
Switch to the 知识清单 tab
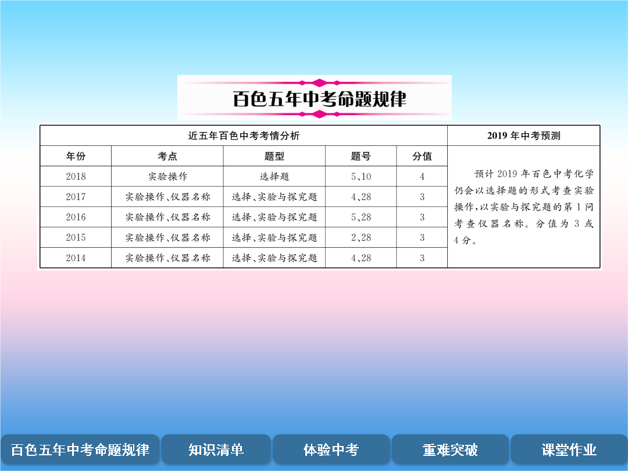coord(216,449)
